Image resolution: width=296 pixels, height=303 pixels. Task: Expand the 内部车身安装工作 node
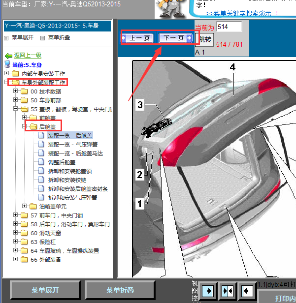pyautogui.click(x=6, y=73)
